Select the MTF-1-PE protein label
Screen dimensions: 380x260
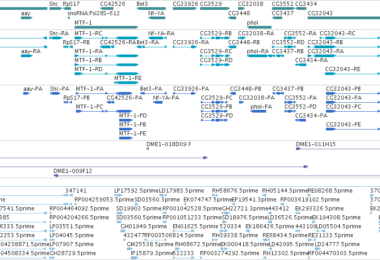(133, 134)
